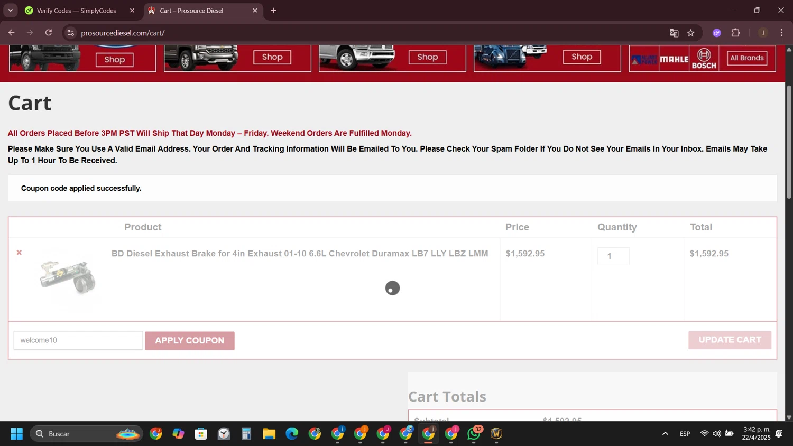Open the Clock app from taskbar
Screen dimensions: 793x446
224,434
